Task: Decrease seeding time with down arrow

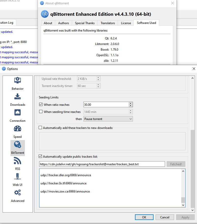Action: coord(131,113)
